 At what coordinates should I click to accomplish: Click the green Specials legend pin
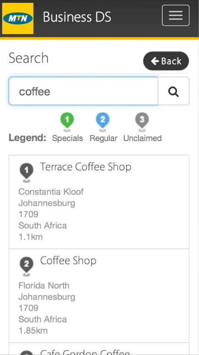(x=67, y=122)
